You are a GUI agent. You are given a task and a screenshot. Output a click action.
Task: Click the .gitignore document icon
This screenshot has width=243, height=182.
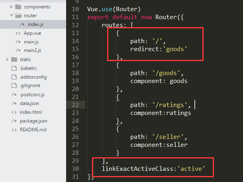pyautogui.click(x=14, y=85)
